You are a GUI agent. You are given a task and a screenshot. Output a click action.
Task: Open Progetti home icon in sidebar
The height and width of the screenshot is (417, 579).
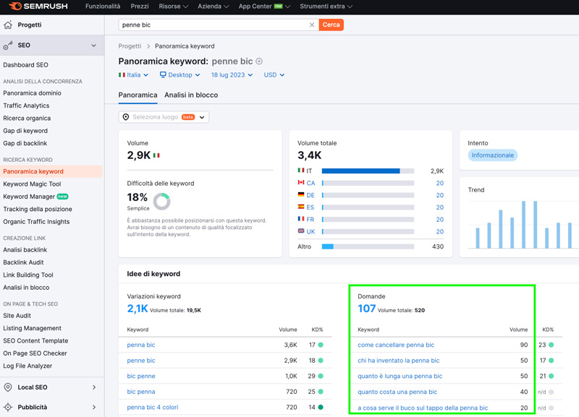point(8,25)
